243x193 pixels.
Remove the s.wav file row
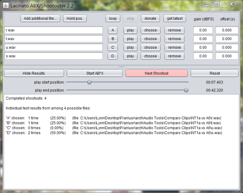coord(174,56)
